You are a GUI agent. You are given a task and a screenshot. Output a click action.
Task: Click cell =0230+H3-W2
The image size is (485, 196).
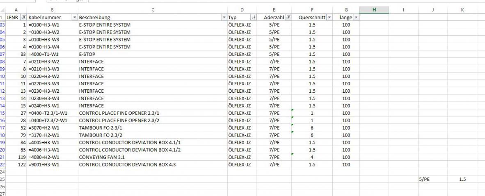[52, 91]
